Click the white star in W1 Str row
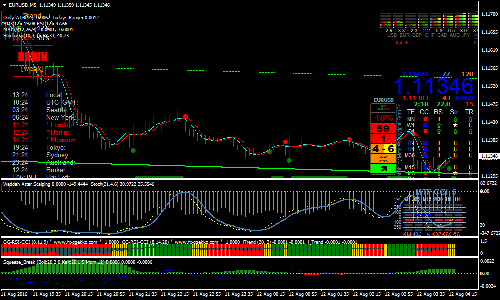Viewport: 500px width, 300px height. click(455, 126)
